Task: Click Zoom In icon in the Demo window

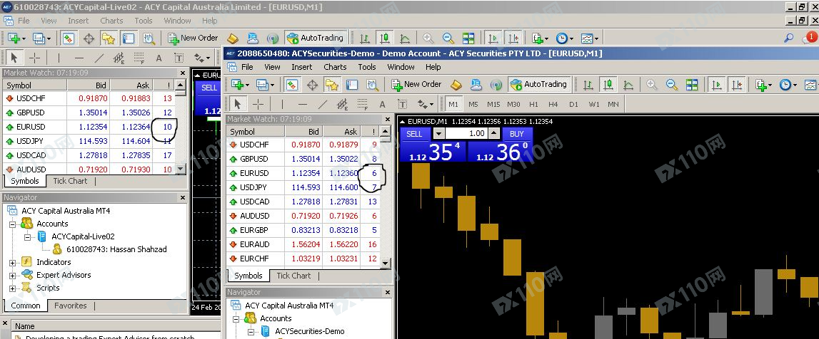Action: click(651, 85)
